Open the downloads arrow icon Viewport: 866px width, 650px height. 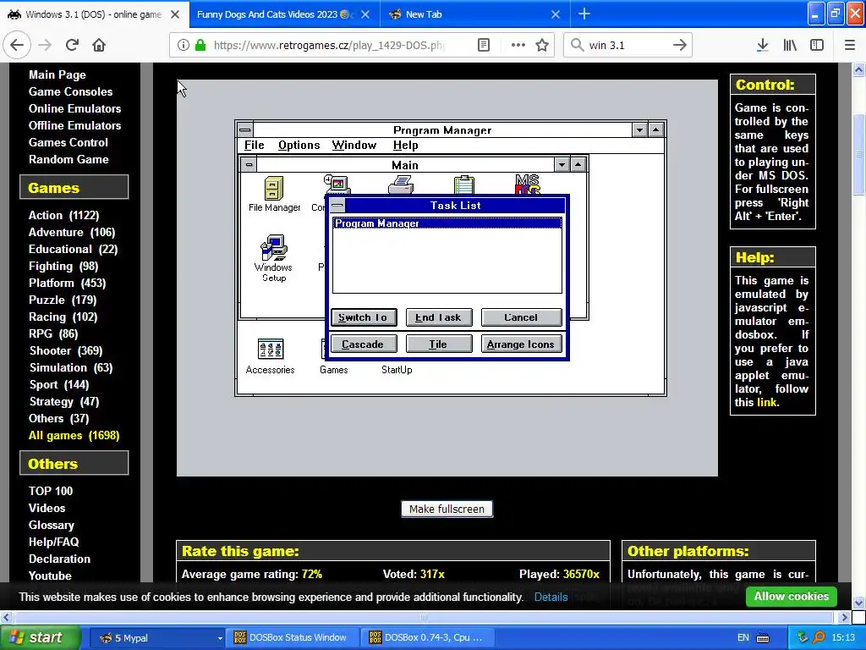tap(762, 45)
